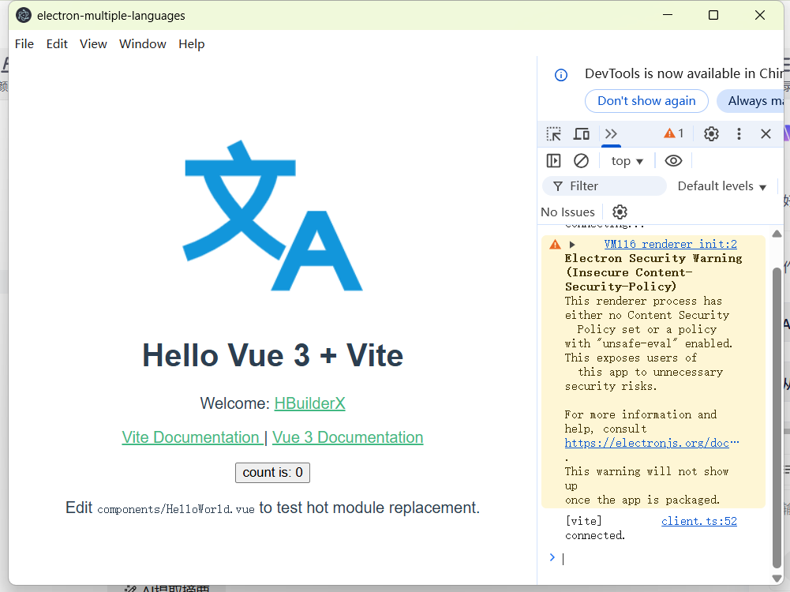Open the Vue 3 Documentation link
This screenshot has width=790, height=592.
(x=347, y=437)
